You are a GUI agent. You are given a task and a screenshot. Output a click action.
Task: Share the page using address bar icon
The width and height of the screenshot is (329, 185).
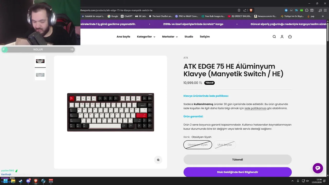point(245,10)
